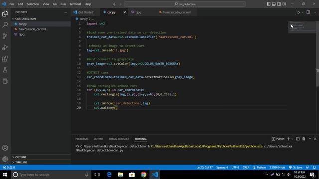This screenshot has width=319, height=179.
Task: Open editor More Actions ellipsis
Action: pos(314,12)
